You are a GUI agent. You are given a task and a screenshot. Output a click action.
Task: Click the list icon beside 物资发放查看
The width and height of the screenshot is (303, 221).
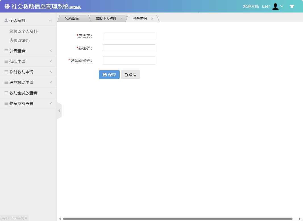click(6, 103)
